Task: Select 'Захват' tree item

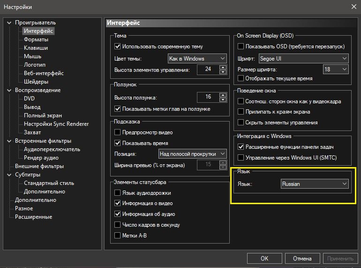Action: point(32,132)
